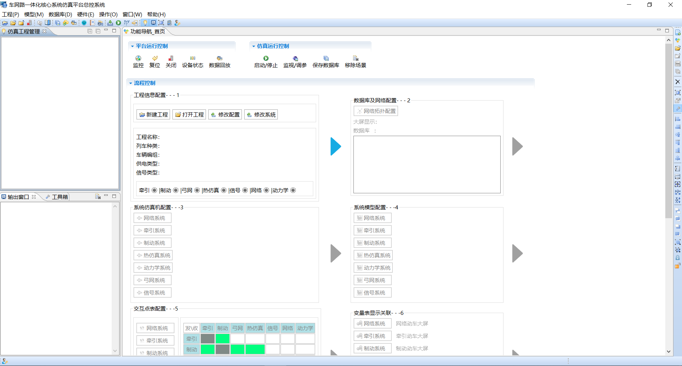The height and width of the screenshot is (366, 682).
Task: Click the 新建工程 button
Action: (153, 114)
